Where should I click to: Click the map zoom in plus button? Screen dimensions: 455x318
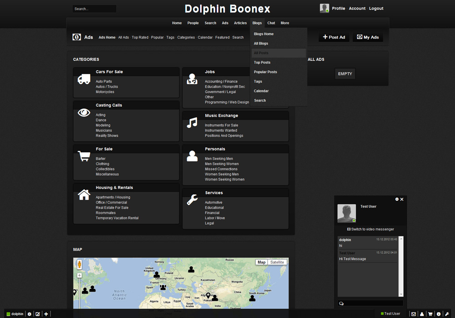pos(79,275)
